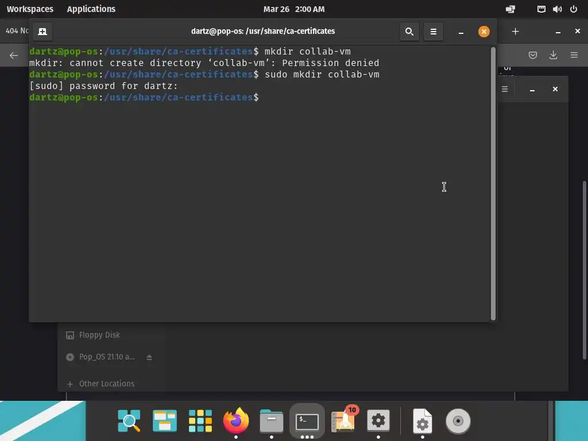Open Files manager from the dock
Image resolution: width=588 pixels, height=441 pixels.
pyautogui.click(x=272, y=421)
